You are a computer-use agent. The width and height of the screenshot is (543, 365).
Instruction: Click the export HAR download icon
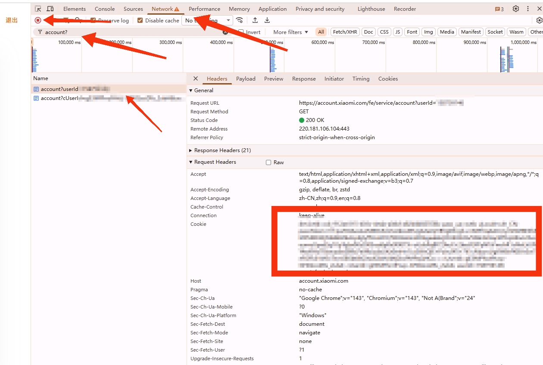267,20
